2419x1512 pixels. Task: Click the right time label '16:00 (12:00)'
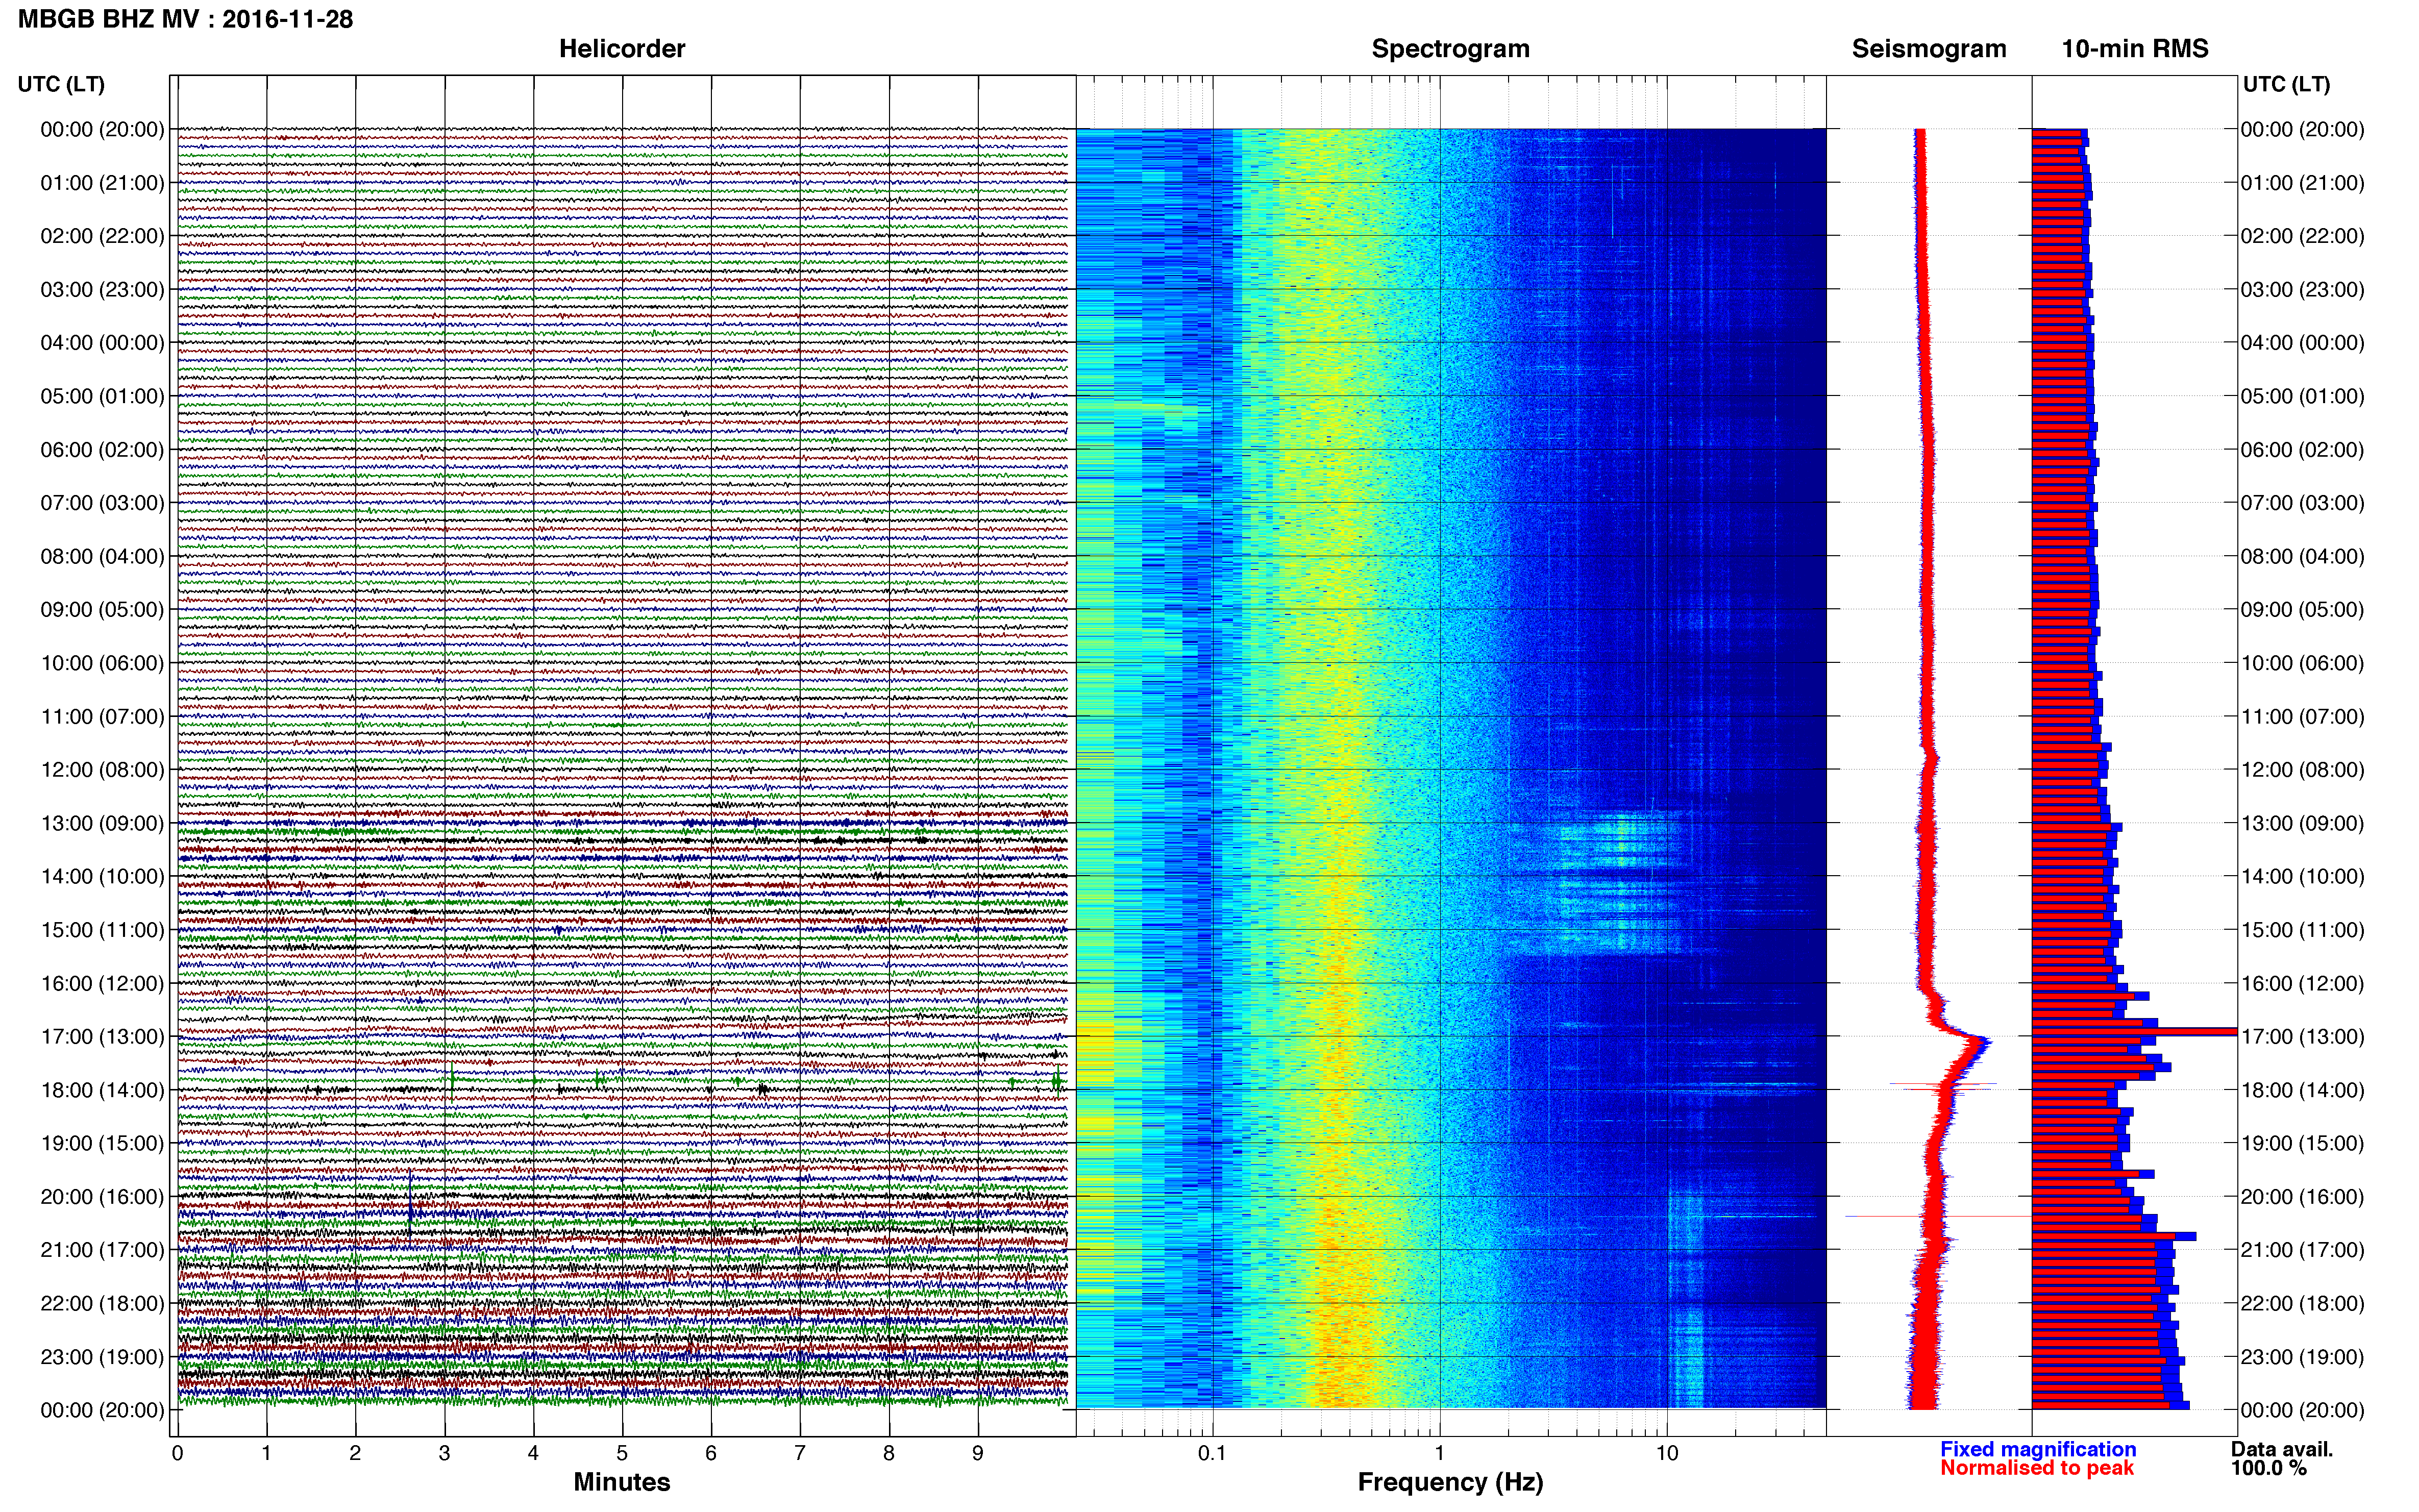coord(2302,983)
